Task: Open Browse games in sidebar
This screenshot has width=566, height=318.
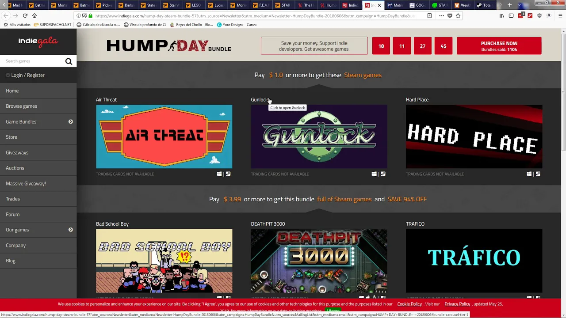Action: click(21, 106)
